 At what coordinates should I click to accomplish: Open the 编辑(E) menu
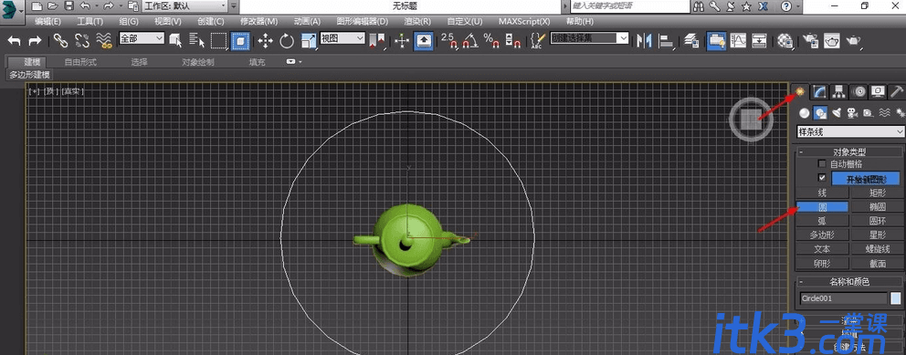pyautogui.click(x=47, y=21)
